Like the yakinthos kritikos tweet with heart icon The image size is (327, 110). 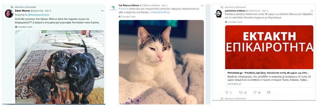(255, 92)
